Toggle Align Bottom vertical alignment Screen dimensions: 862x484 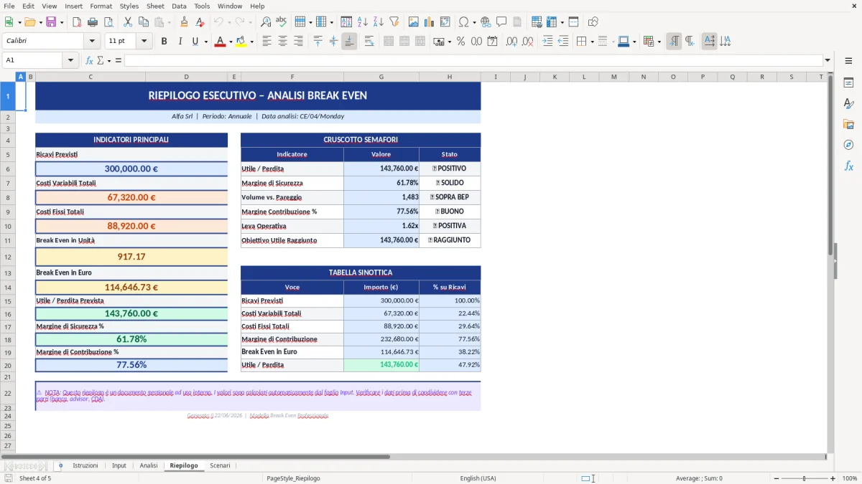pyautogui.click(x=349, y=42)
